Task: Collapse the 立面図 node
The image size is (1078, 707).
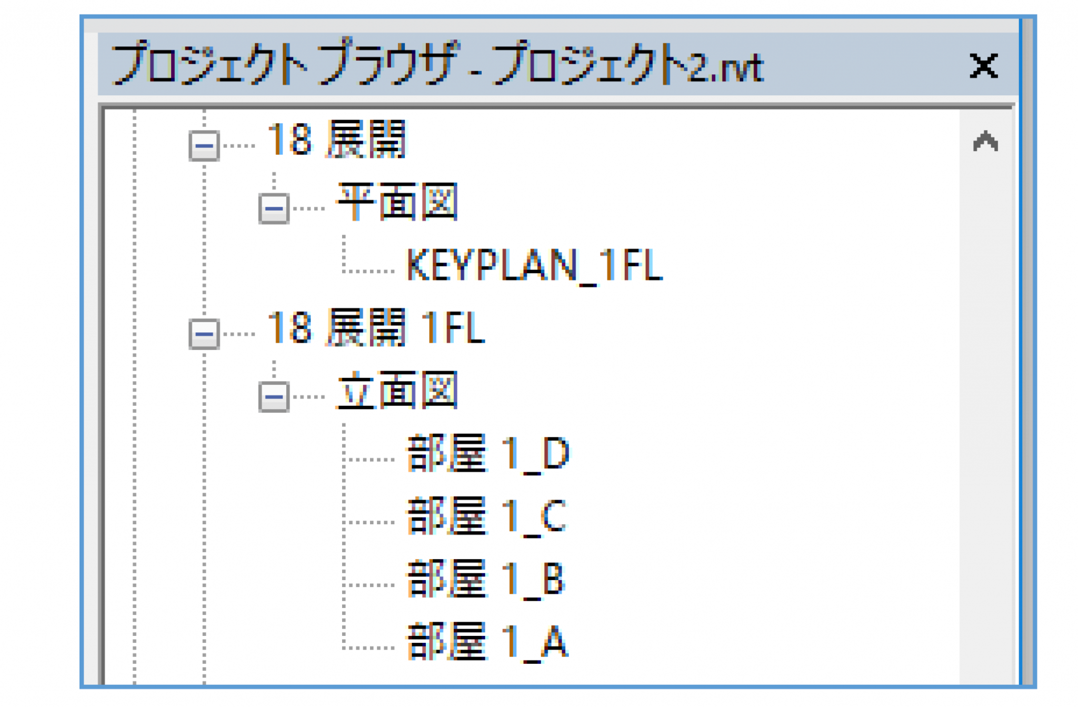Action: point(274,396)
